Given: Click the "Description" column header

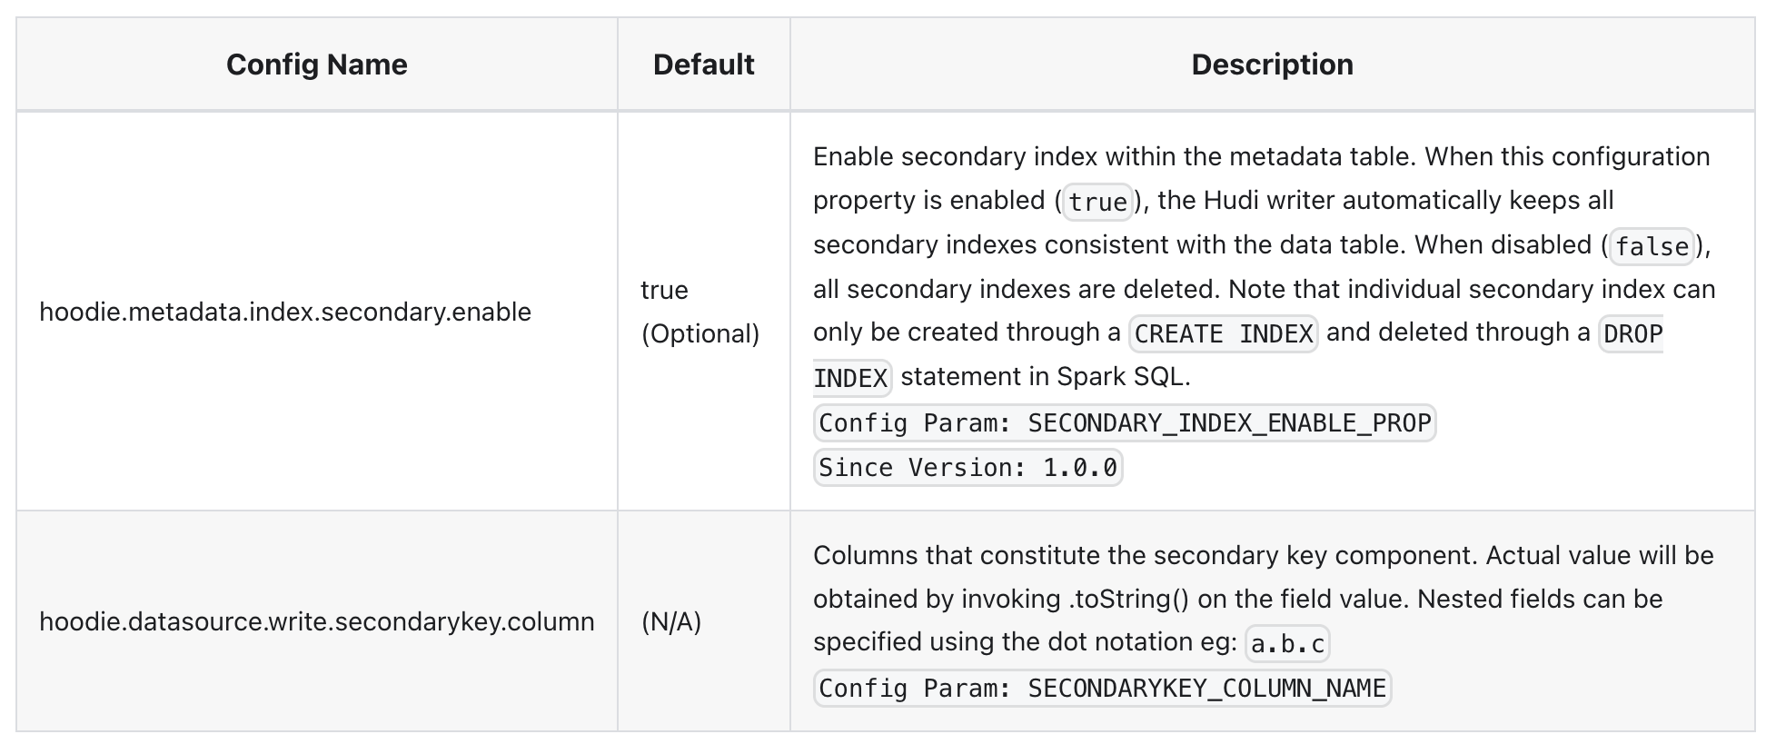Looking at the screenshot, I should click(x=1272, y=64).
